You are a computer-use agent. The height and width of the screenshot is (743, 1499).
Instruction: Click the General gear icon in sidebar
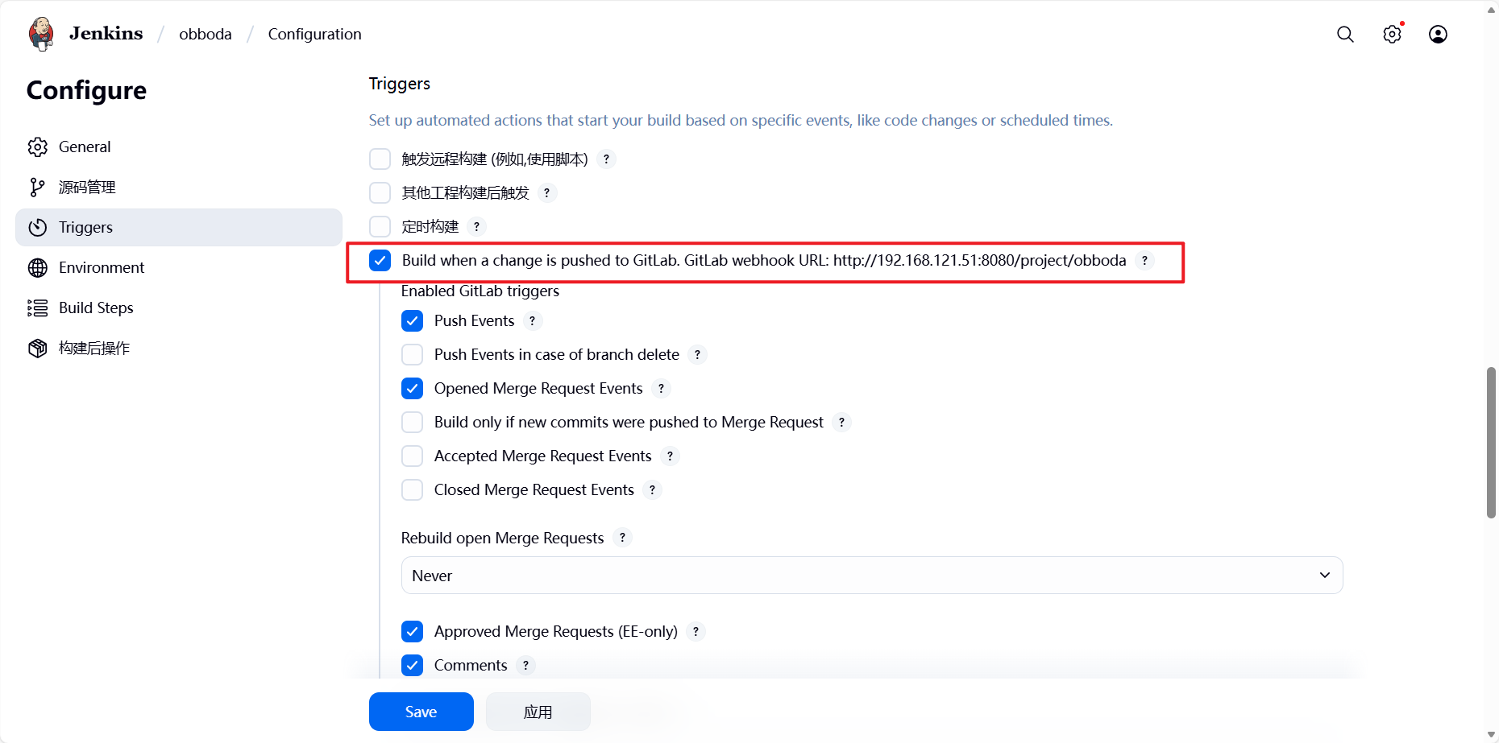click(38, 147)
